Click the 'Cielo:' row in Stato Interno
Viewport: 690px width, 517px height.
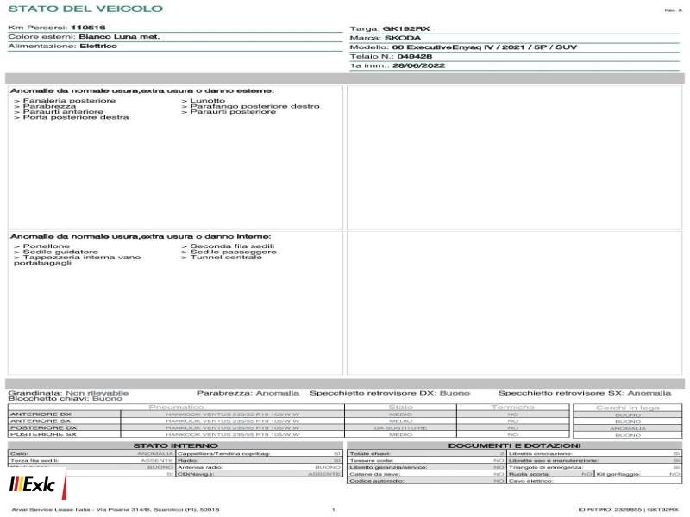91,454
